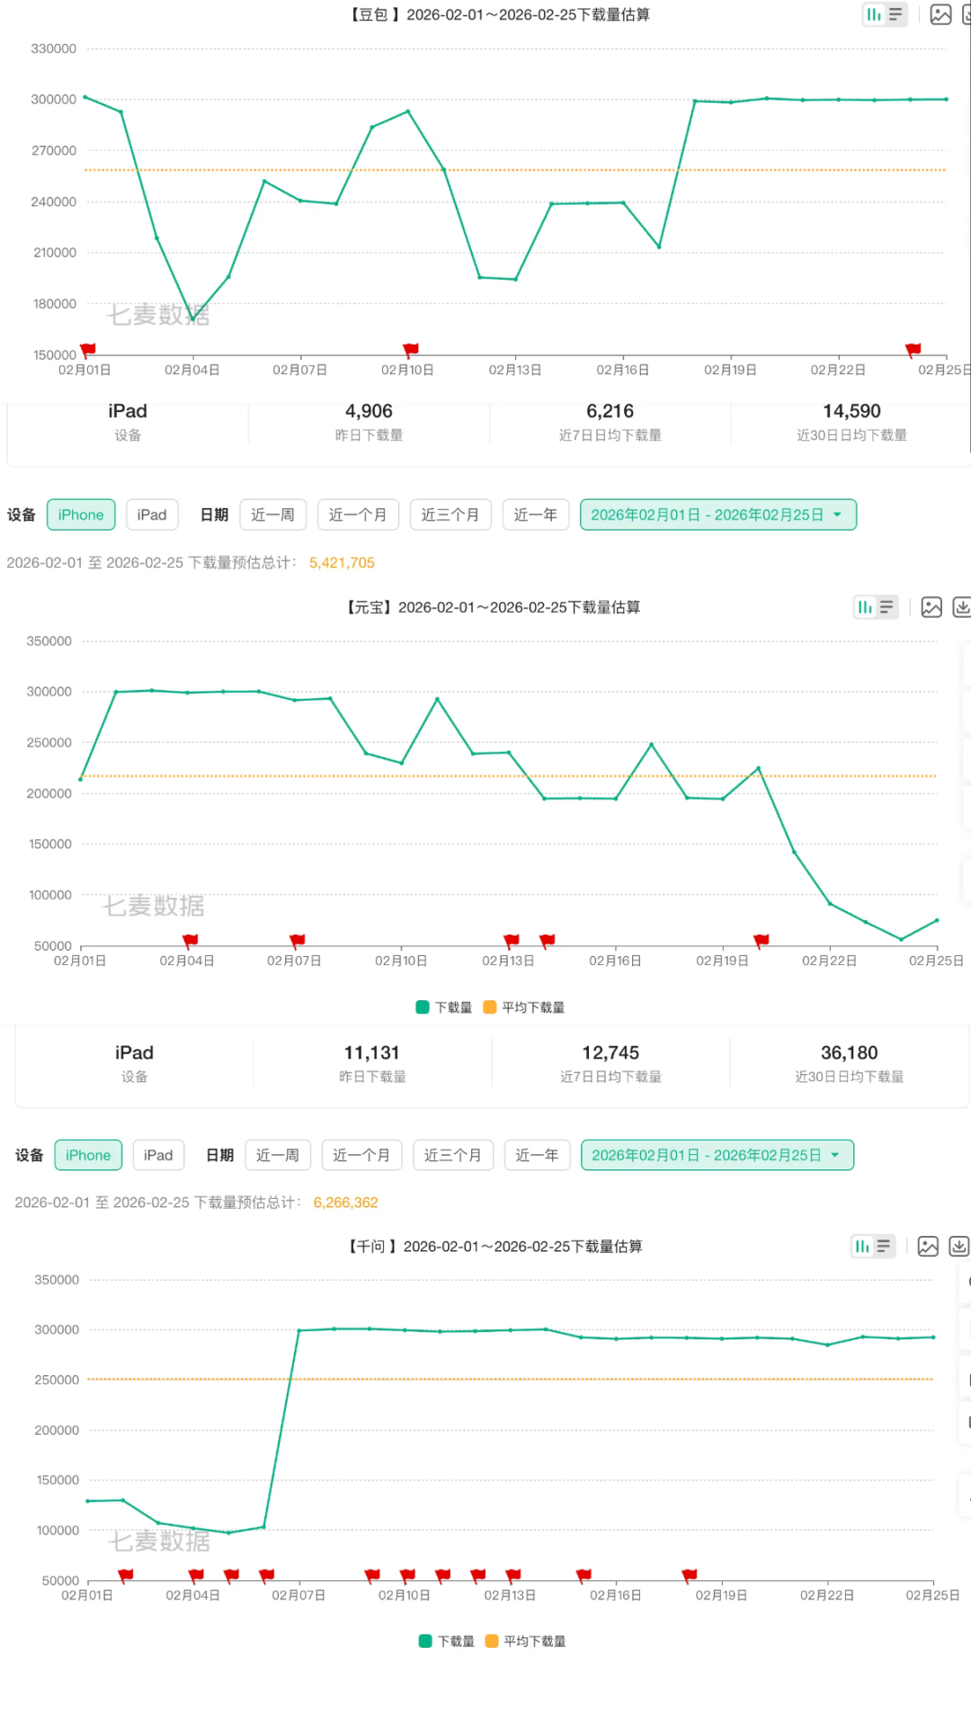The width and height of the screenshot is (971, 1736).
Task: Save 千问 chart as image
Action: 928,1246
